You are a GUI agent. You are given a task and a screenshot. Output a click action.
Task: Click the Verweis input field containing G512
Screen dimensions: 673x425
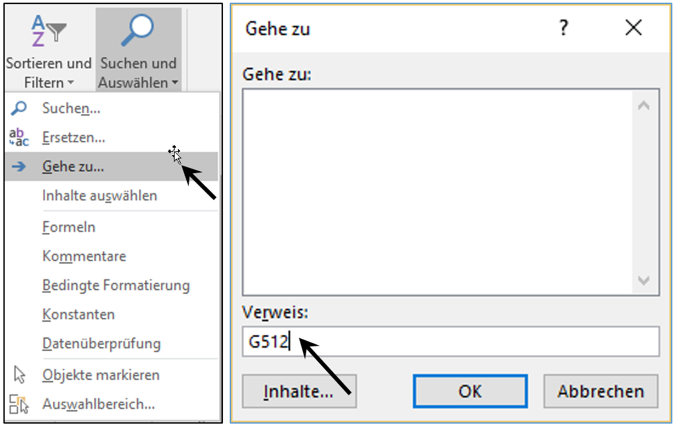click(x=451, y=341)
